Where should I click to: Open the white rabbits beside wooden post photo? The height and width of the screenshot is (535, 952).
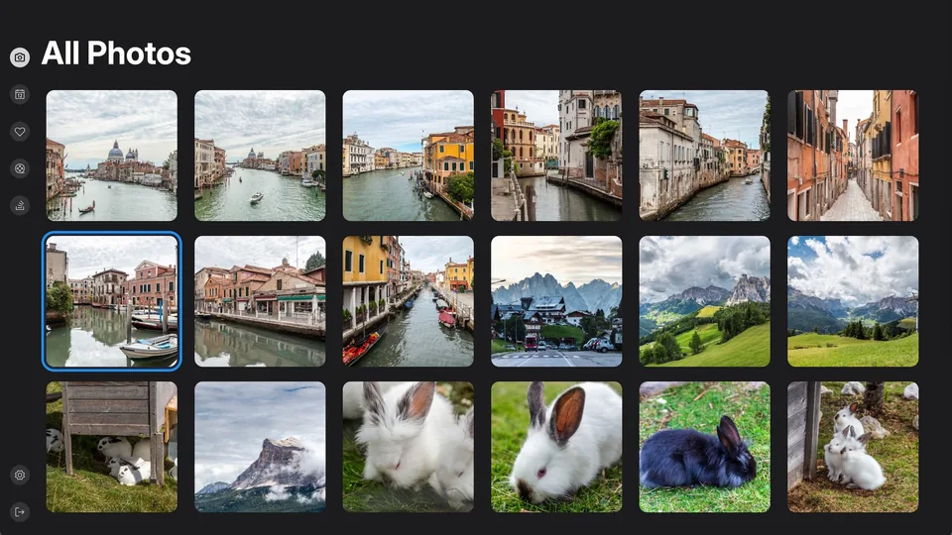[853, 447]
